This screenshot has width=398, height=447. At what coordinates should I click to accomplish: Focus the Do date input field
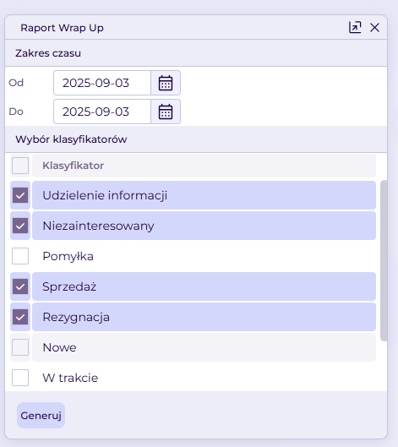point(102,112)
